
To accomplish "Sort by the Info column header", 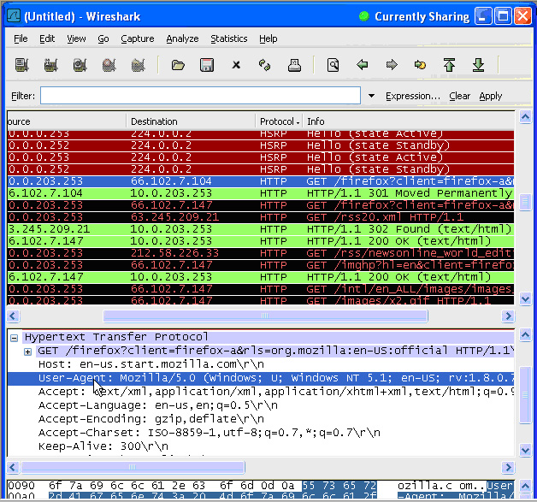I will [x=409, y=121].
